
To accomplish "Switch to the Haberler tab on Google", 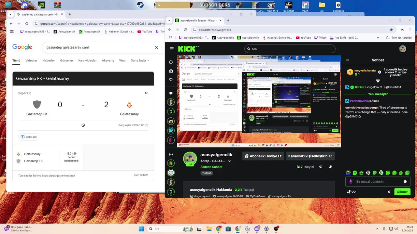I will [x=49, y=60].
